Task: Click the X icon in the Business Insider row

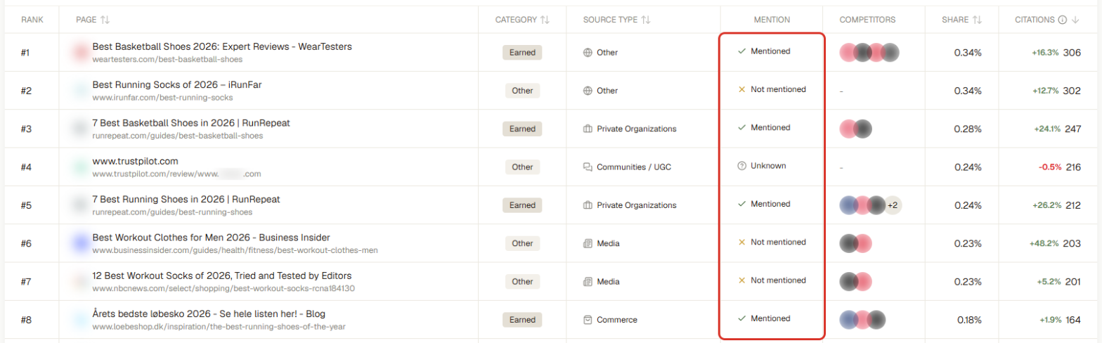Action: 741,242
